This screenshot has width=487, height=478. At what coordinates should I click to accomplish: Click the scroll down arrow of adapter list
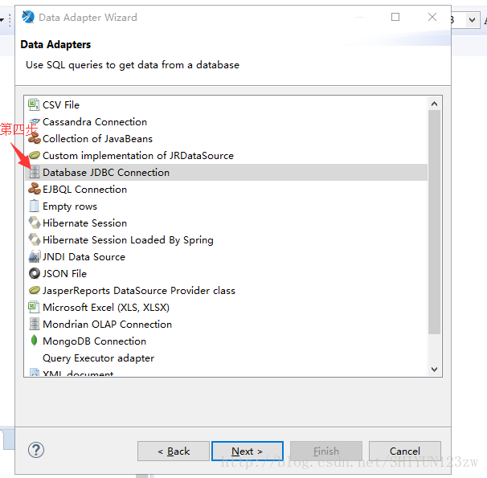tap(434, 369)
